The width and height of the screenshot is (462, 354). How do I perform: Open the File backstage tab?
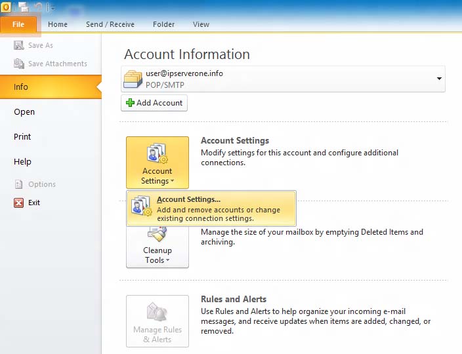click(x=18, y=24)
